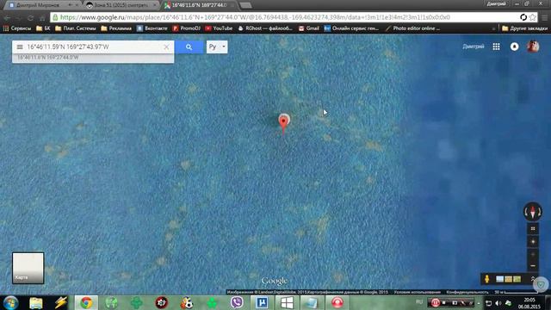Open the account profile picture

(533, 46)
